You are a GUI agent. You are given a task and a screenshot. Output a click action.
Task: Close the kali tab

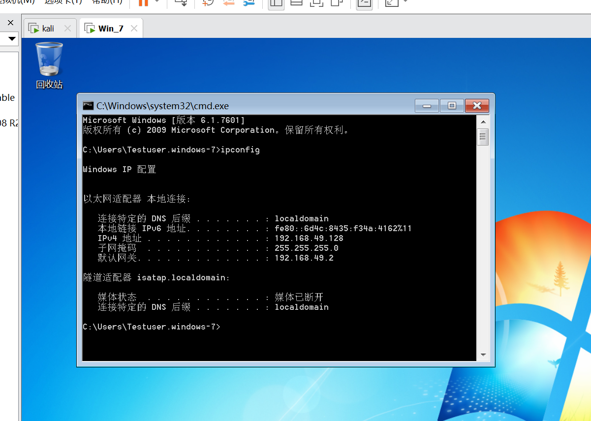tap(68, 29)
